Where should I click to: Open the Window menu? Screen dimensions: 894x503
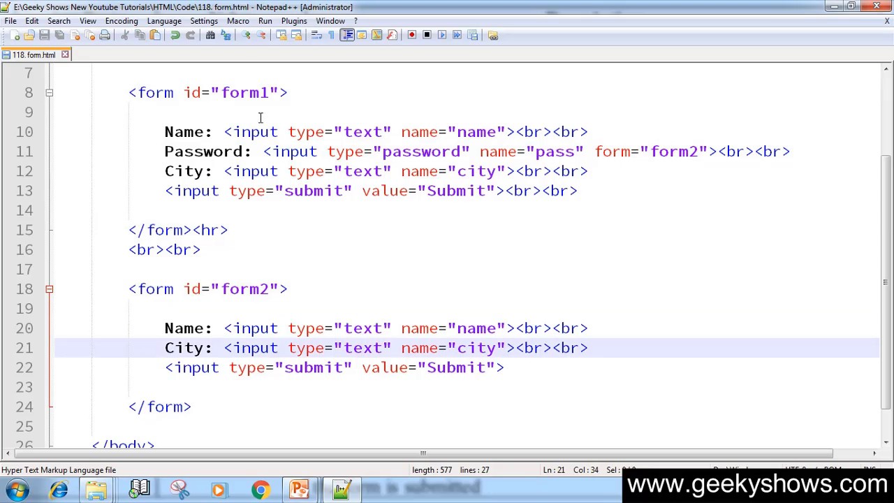330,21
